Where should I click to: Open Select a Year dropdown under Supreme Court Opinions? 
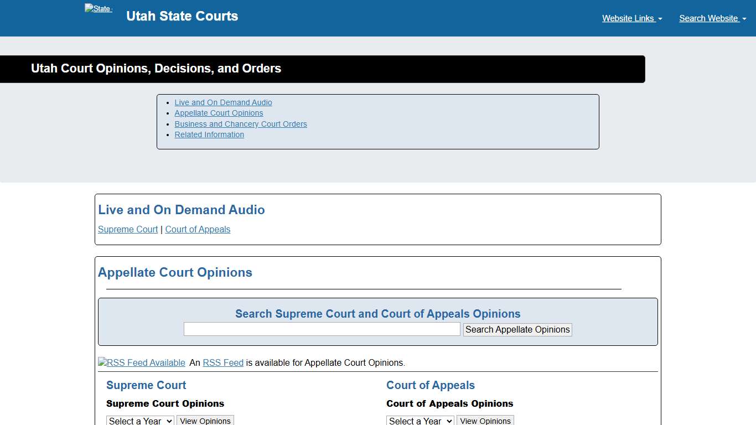pyautogui.click(x=140, y=421)
